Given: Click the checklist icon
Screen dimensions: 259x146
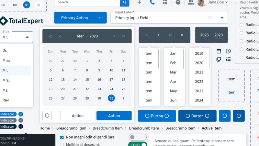Looking at the screenshot, I should pos(228,59).
